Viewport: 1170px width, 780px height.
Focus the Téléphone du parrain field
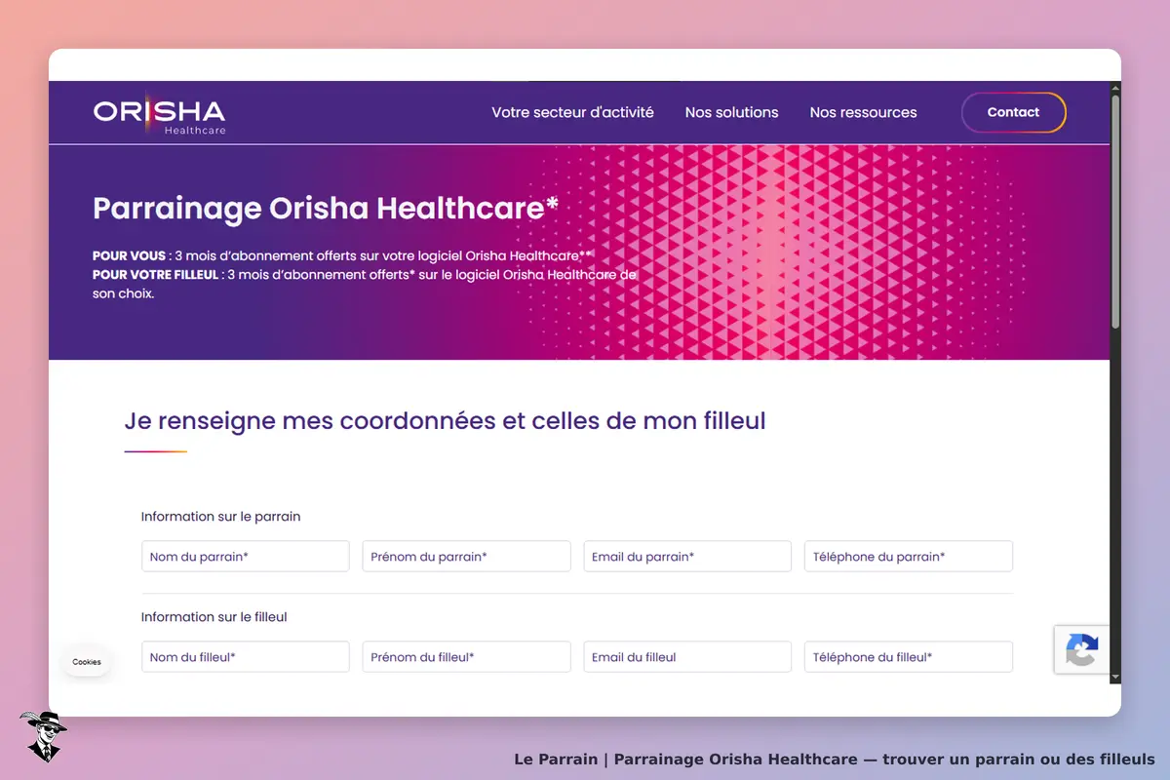[909, 557]
